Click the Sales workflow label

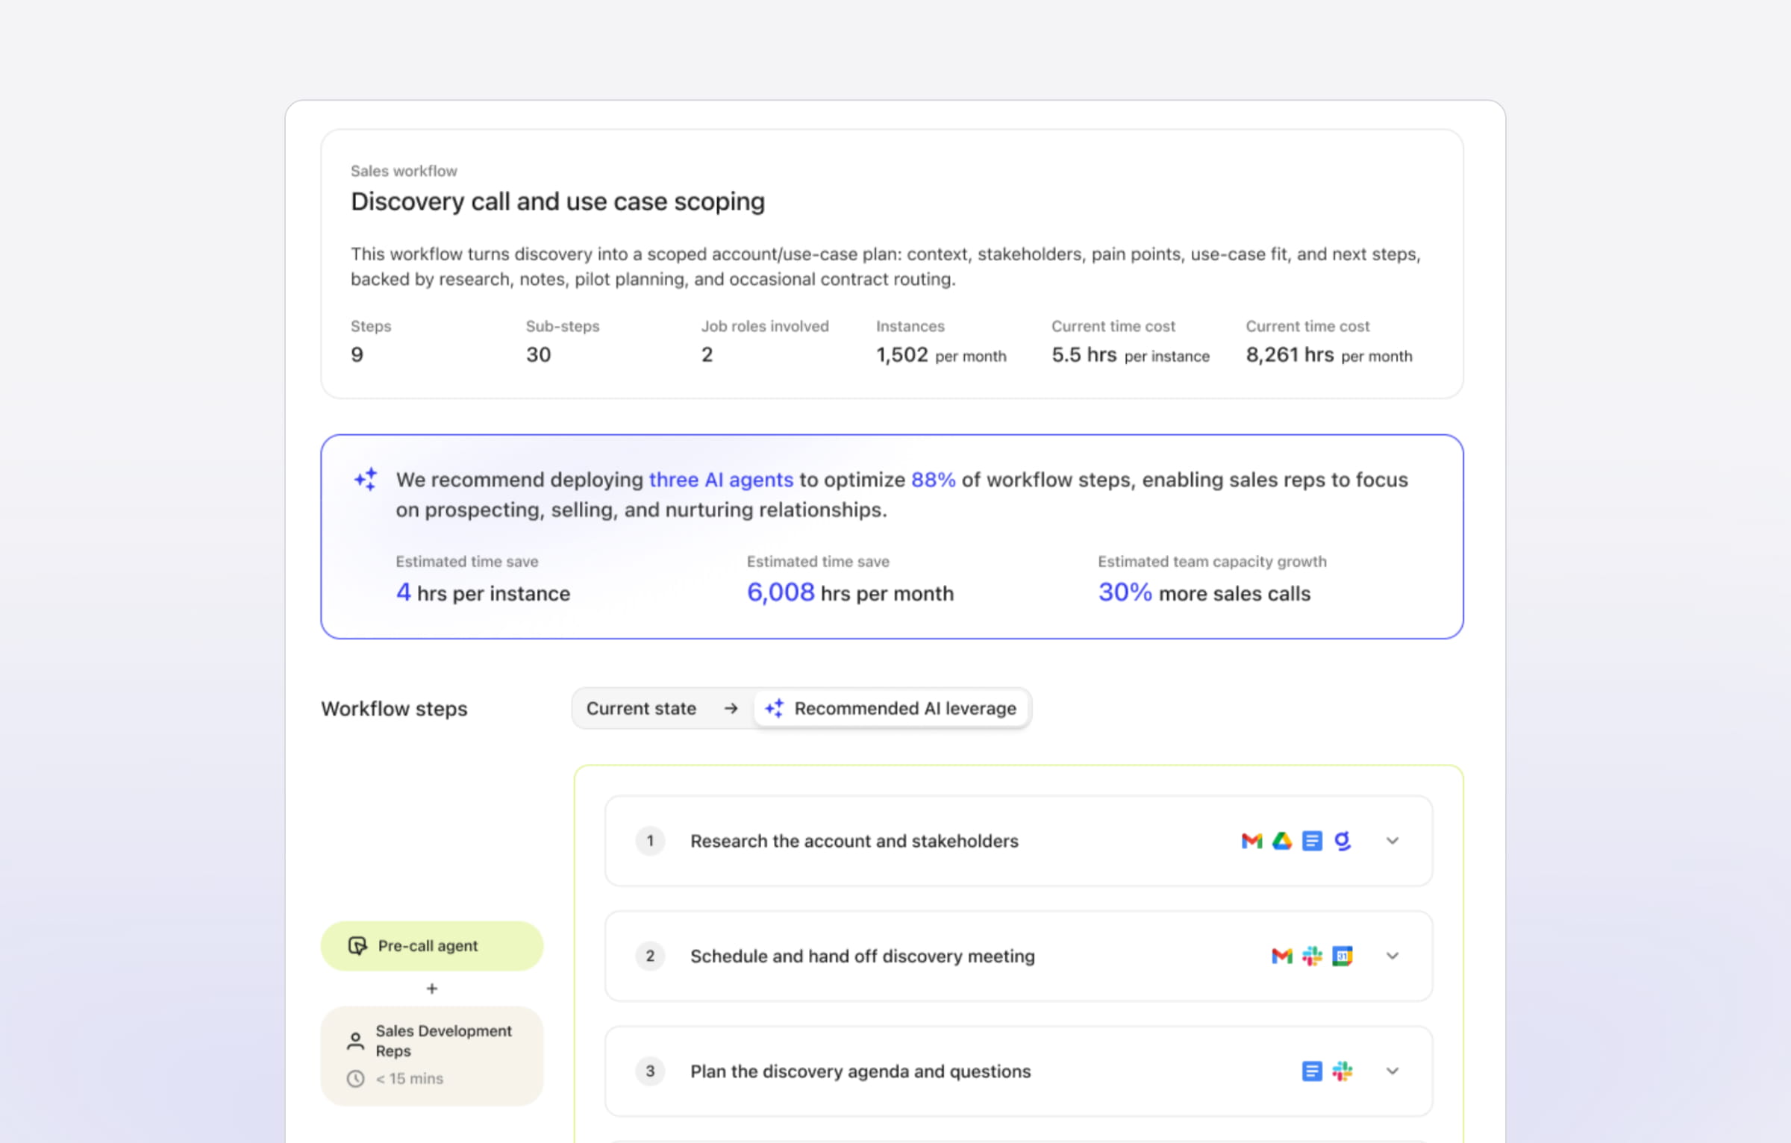pos(404,171)
